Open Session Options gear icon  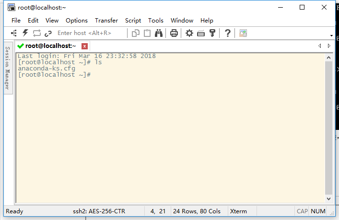point(189,33)
